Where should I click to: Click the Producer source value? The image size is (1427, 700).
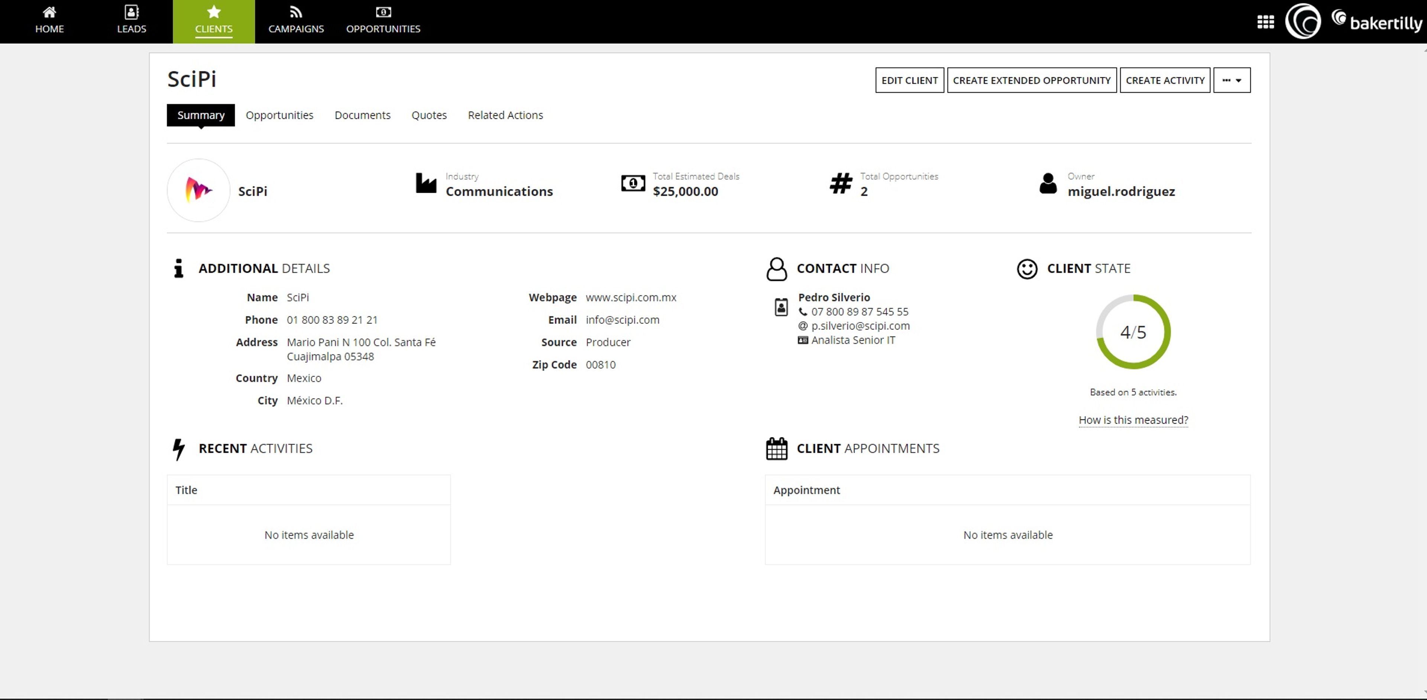click(x=608, y=342)
